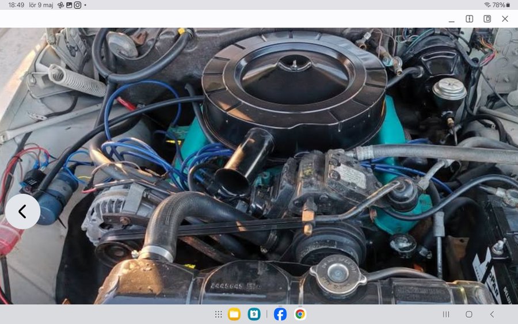Close the photo viewer window
This screenshot has height=324, width=518.
point(505,19)
